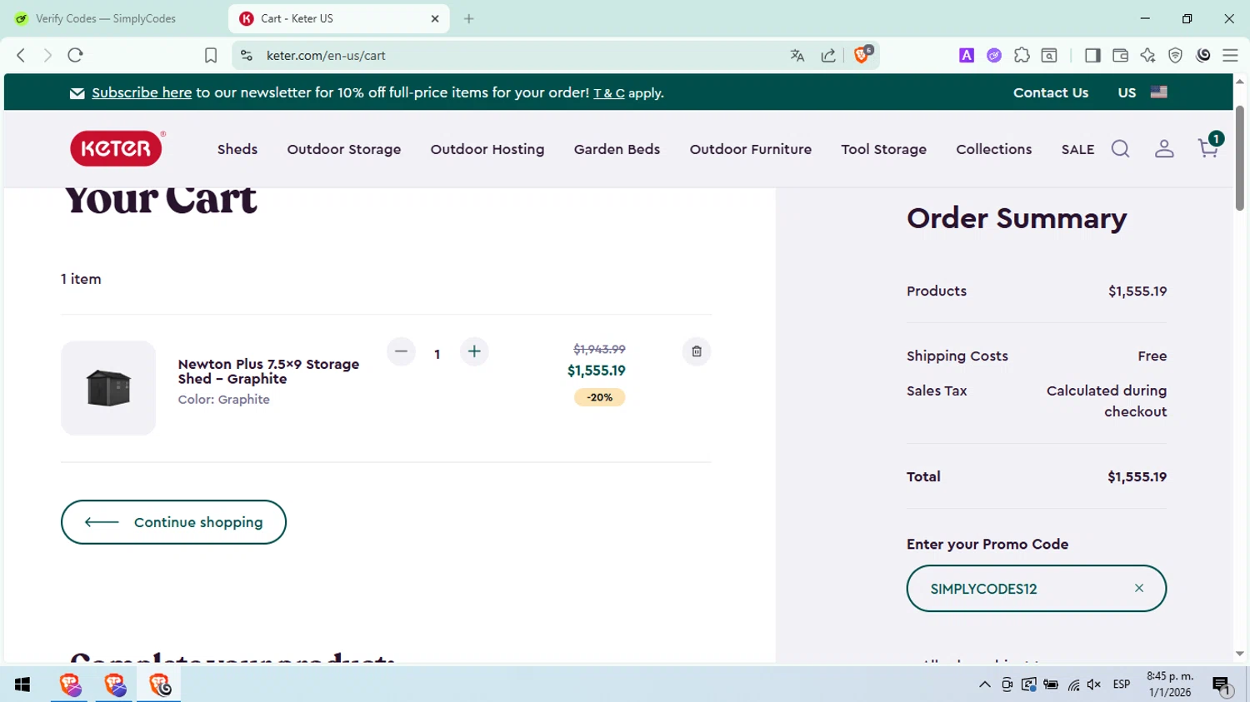The width and height of the screenshot is (1250, 702).
Task: Click the share page icon
Action: pos(828,56)
